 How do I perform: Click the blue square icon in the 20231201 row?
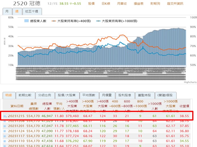click(5, 126)
